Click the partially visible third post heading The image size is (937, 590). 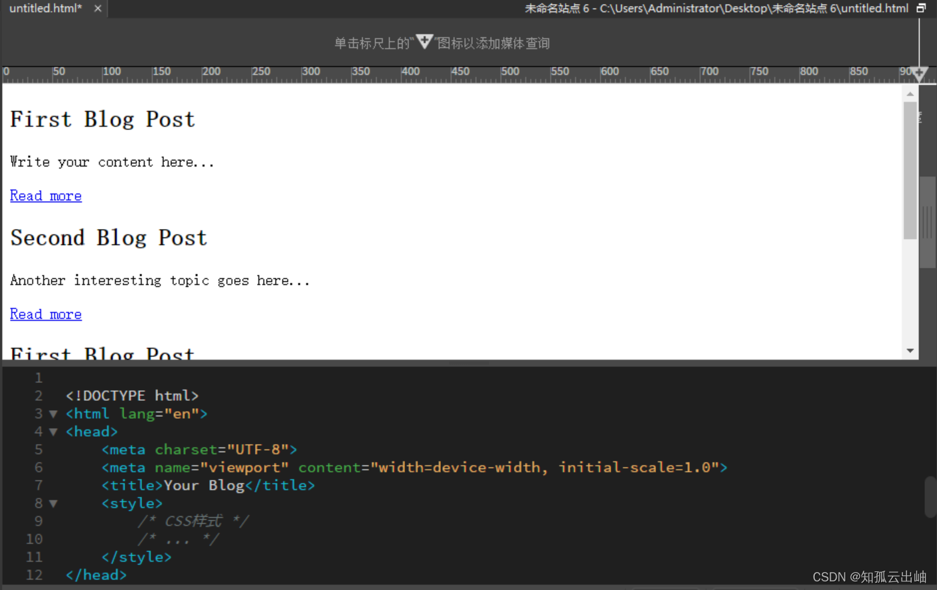click(103, 353)
